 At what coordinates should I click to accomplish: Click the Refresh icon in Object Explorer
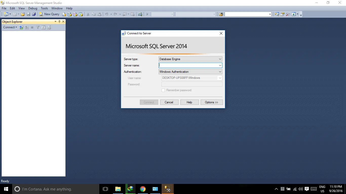(x=43, y=27)
